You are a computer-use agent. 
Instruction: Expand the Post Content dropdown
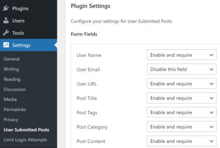182,141
